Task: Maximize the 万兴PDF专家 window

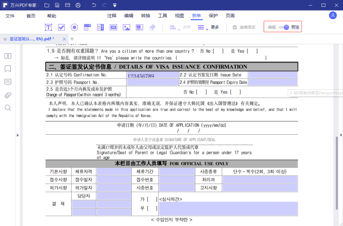Action: click(323, 5)
